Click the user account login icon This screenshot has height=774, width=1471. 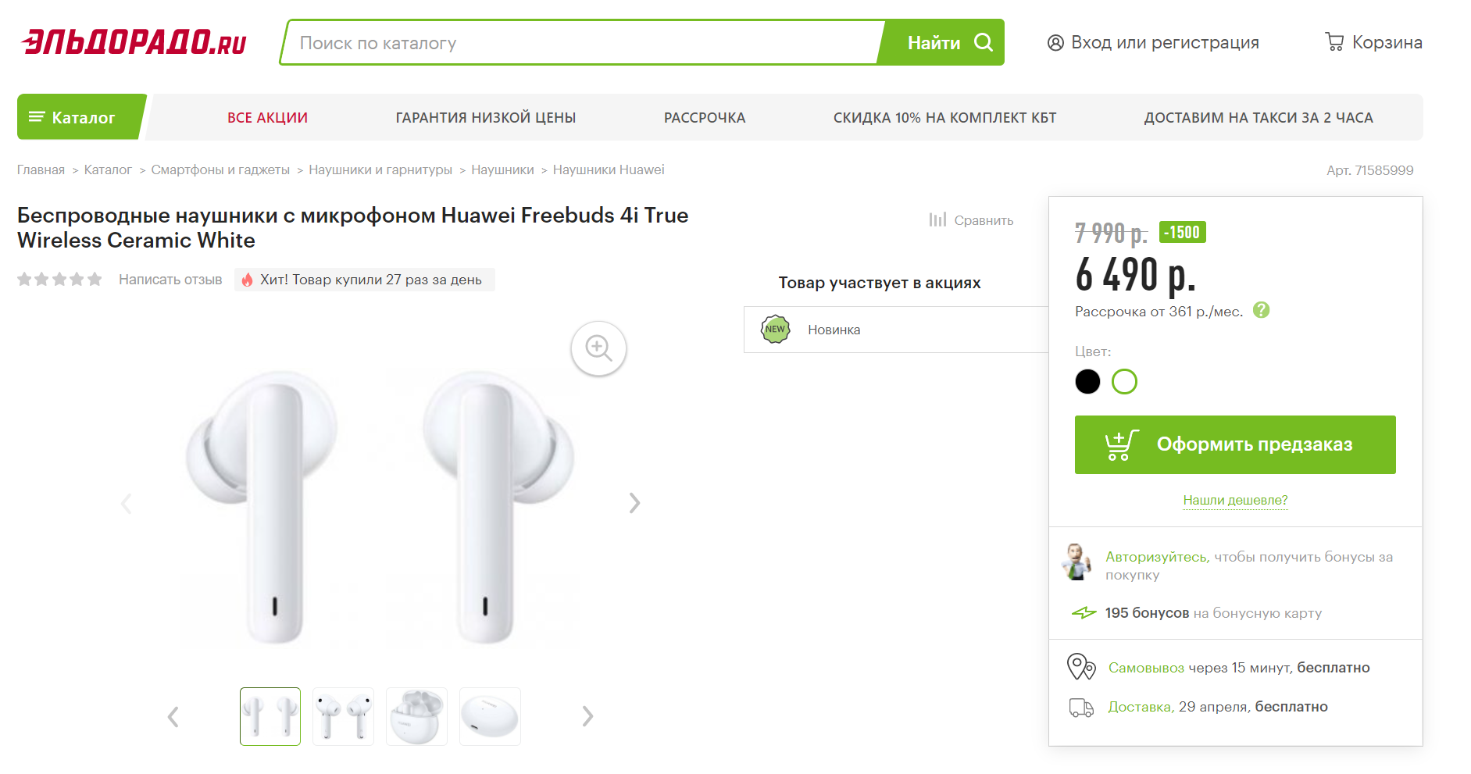[x=1055, y=43]
